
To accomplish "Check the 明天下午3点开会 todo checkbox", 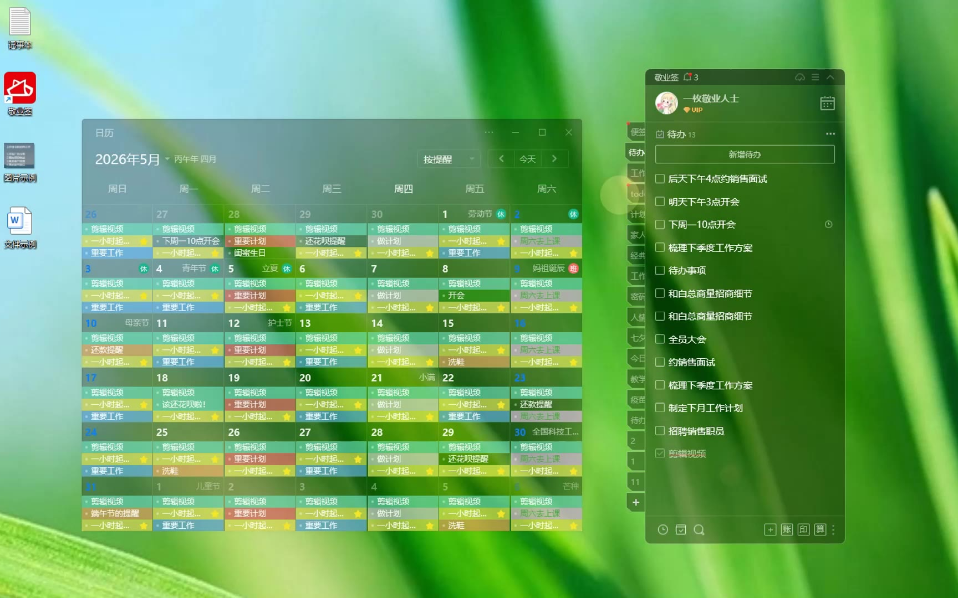I will (x=660, y=202).
